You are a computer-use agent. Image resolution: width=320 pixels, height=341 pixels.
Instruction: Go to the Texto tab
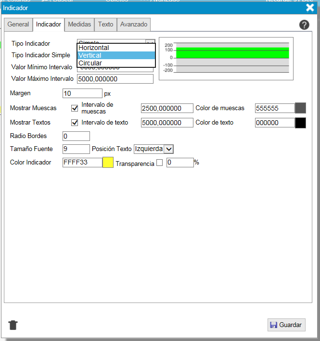coord(106,25)
